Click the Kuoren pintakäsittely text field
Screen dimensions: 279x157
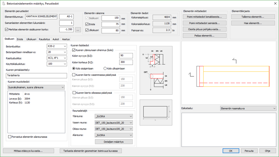pyautogui.click(x=35, y=76)
